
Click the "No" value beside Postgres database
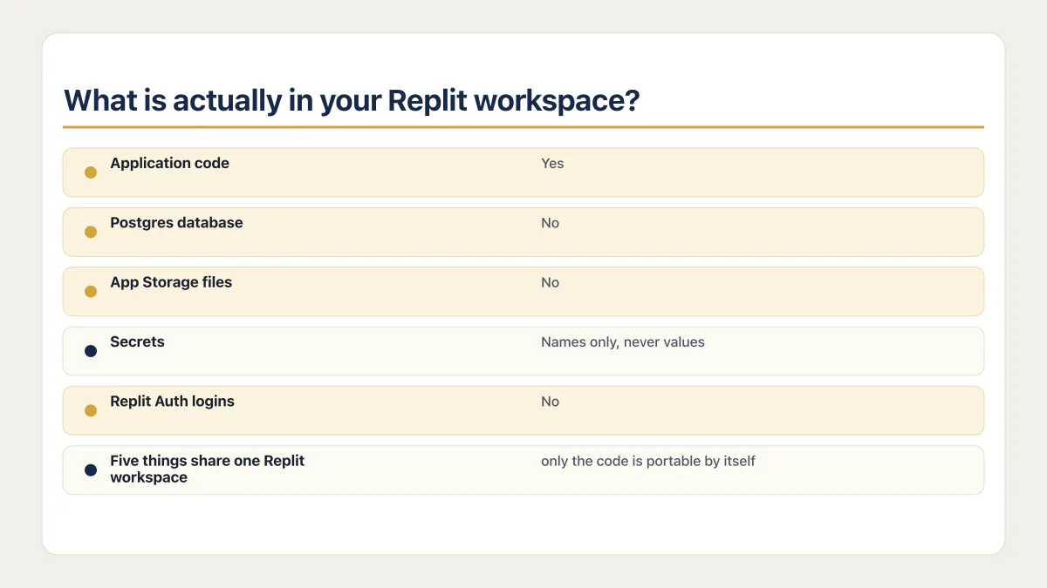click(550, 223)
